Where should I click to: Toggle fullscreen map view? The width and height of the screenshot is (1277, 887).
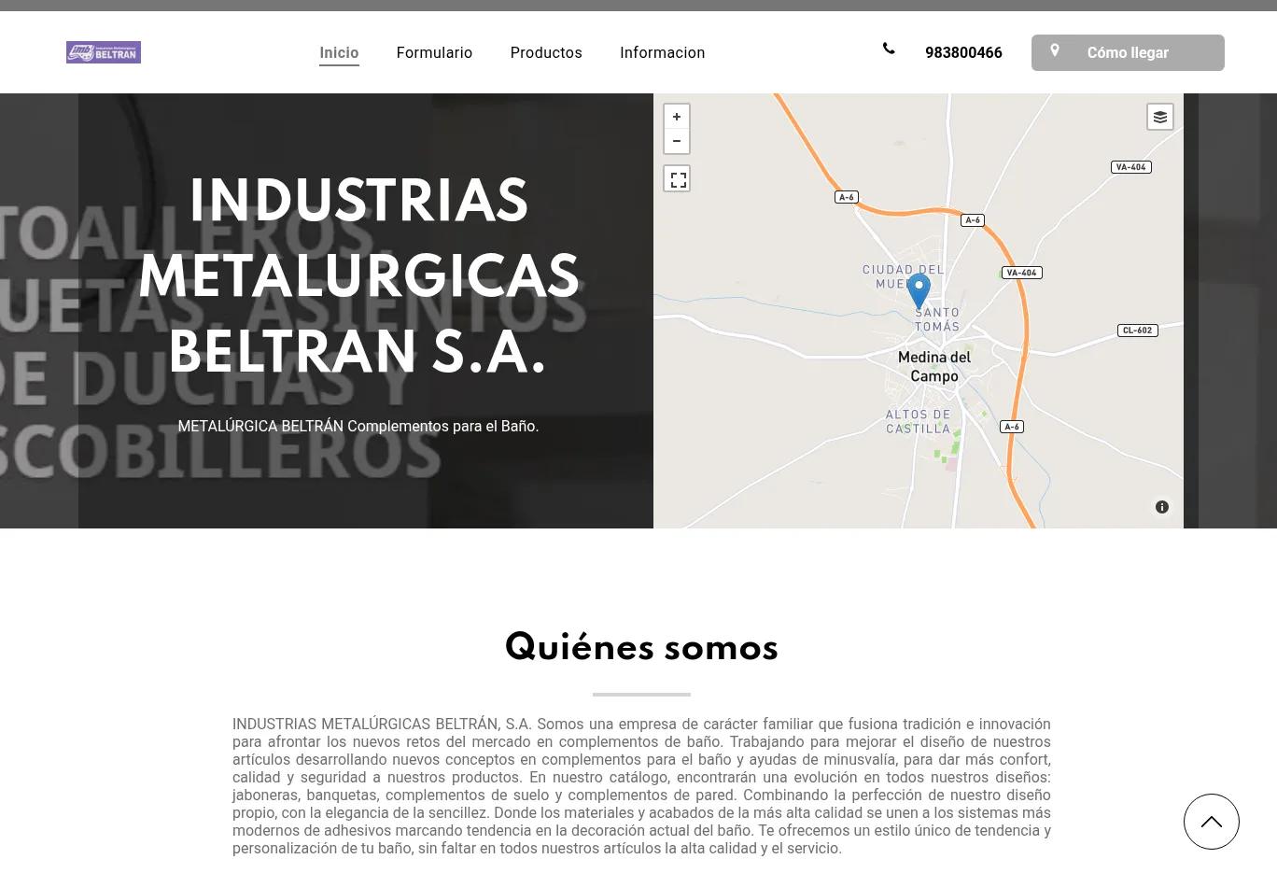click(678, 179)
